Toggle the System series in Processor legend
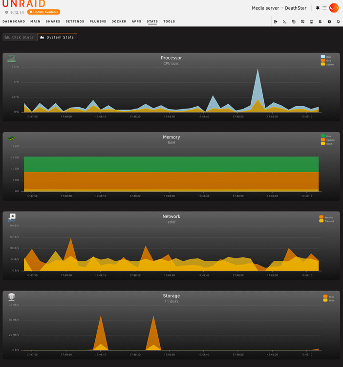 pos(327,64)
